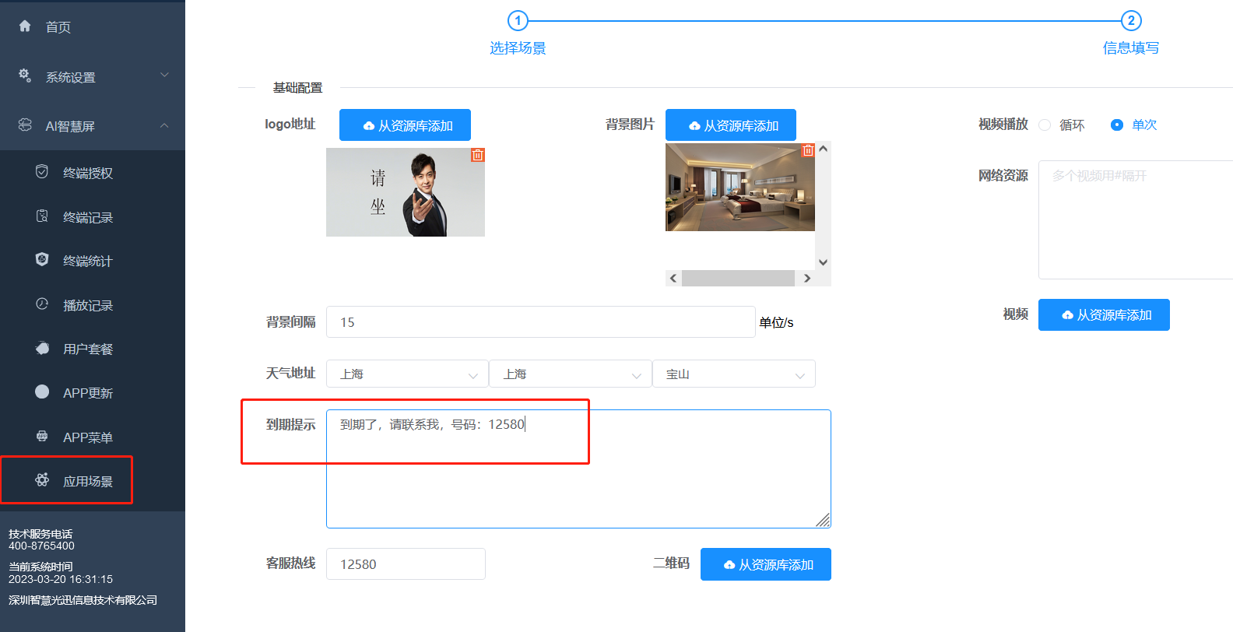Click the shield icon beside 终端授权
Screen dimensions: 1233x632
coord(42,172)
